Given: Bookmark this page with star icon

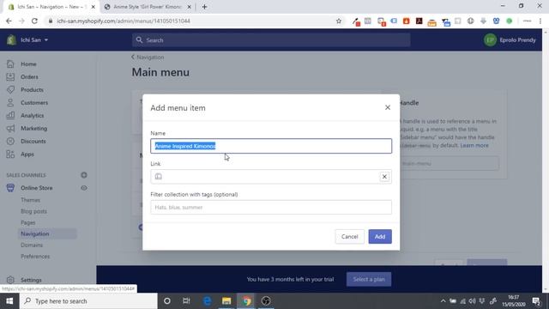Looking at the screenshot, I should [x=339, y=21].
